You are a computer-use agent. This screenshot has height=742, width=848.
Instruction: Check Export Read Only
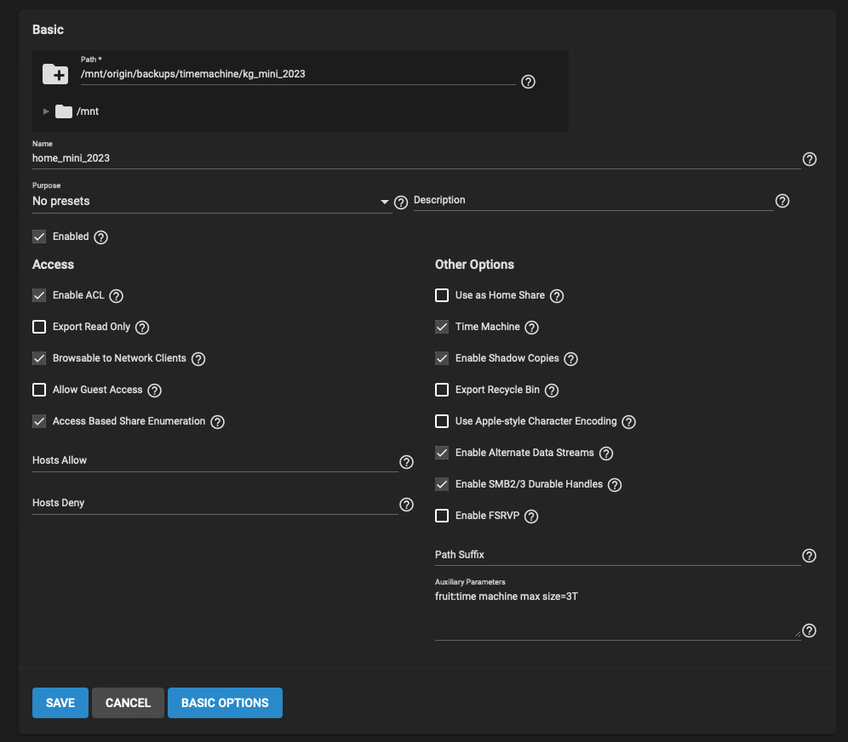[39, 327]
